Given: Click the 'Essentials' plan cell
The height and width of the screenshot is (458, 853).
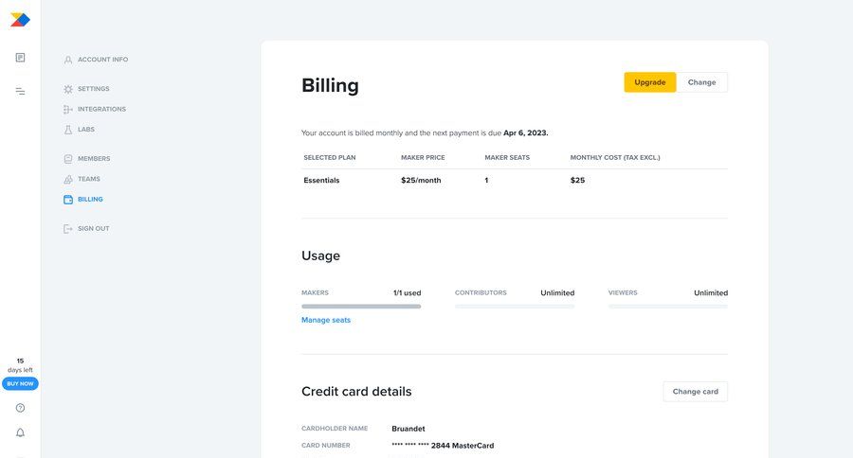Looking at the screenshot, I should 321,181.
